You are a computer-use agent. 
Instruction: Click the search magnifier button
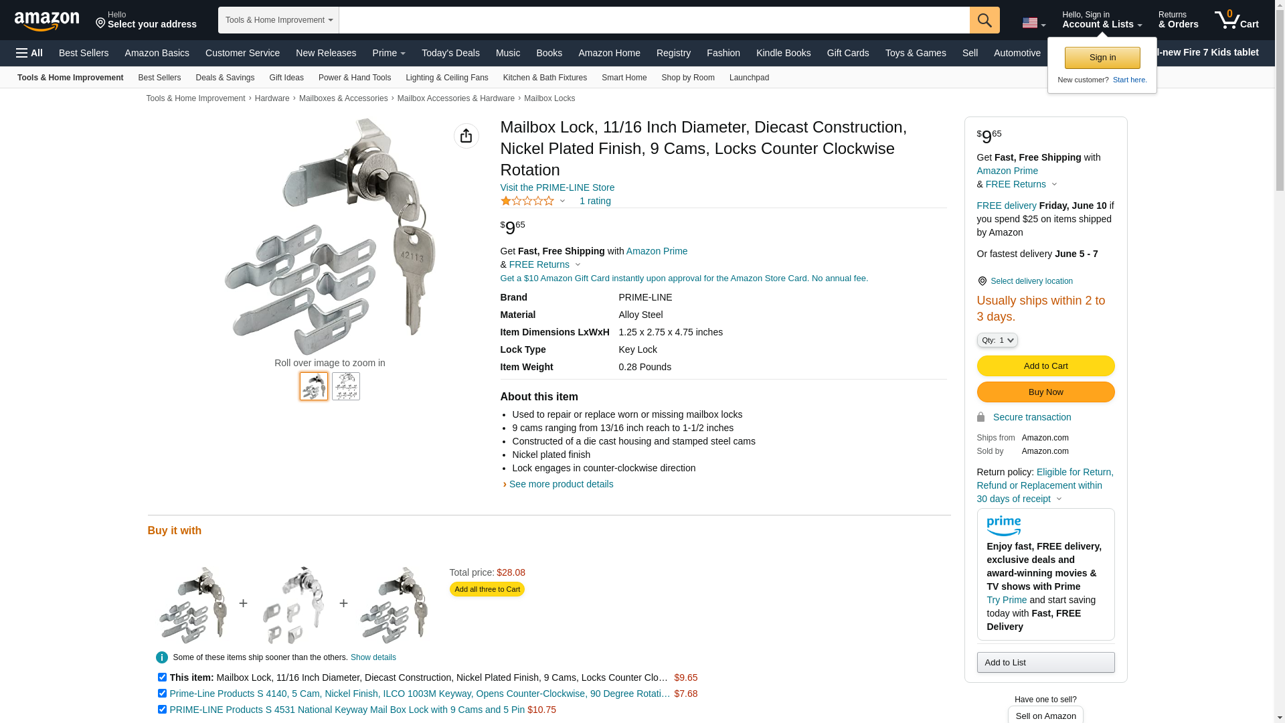(984, 20)
